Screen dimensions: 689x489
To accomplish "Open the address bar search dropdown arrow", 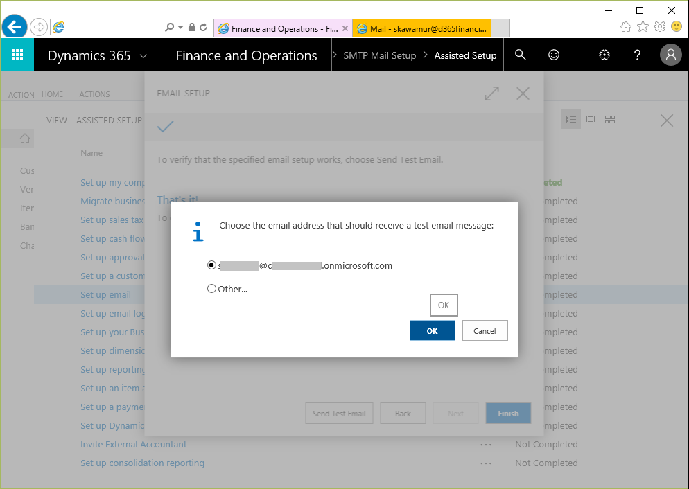I will click(x=181, y=27).
